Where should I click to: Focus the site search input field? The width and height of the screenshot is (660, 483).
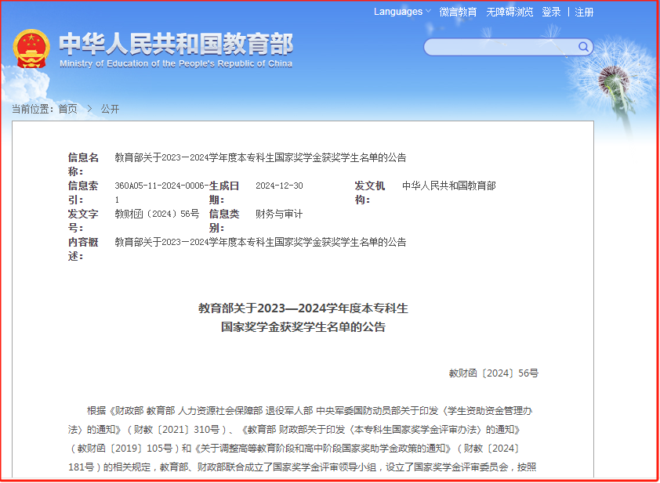click(x=502, y=47)
